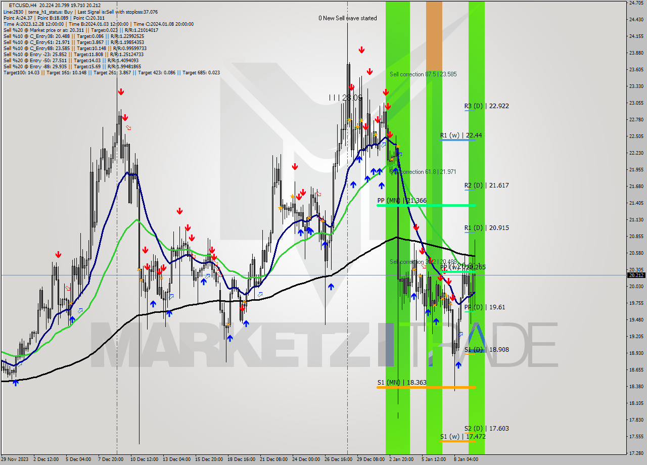
Task: Select the '8 Jan 04:00' date label
Action: (467, 459)
